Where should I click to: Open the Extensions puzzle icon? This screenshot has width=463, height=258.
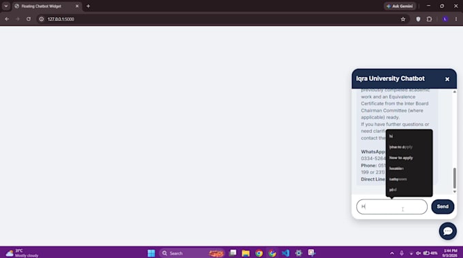pos(429,19)
